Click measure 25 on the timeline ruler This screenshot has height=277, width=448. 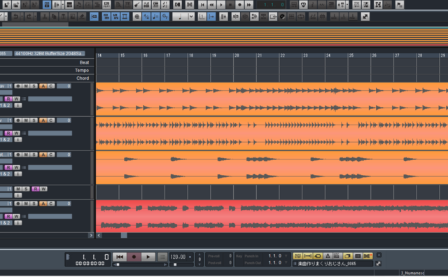point(351,55)
